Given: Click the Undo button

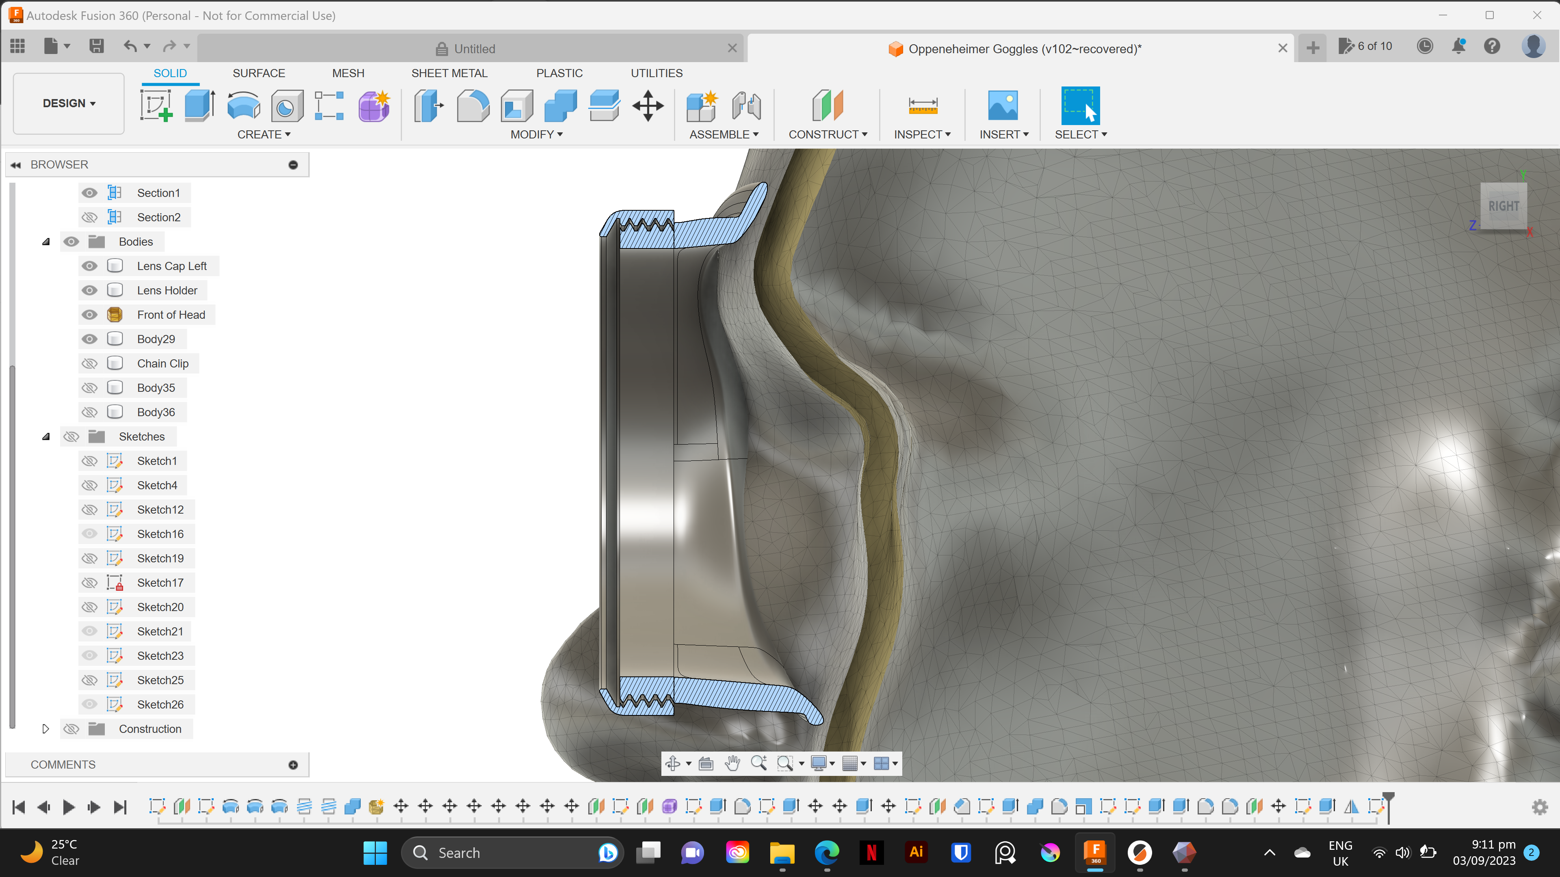Looking at the screenshot, I should tap(131, 46).
